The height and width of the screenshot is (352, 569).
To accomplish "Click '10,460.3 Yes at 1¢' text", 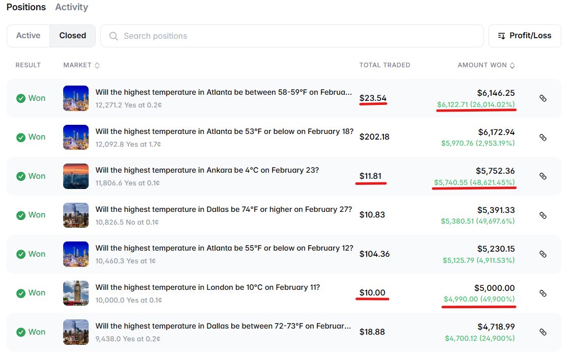I will click(x=125, y=261).
